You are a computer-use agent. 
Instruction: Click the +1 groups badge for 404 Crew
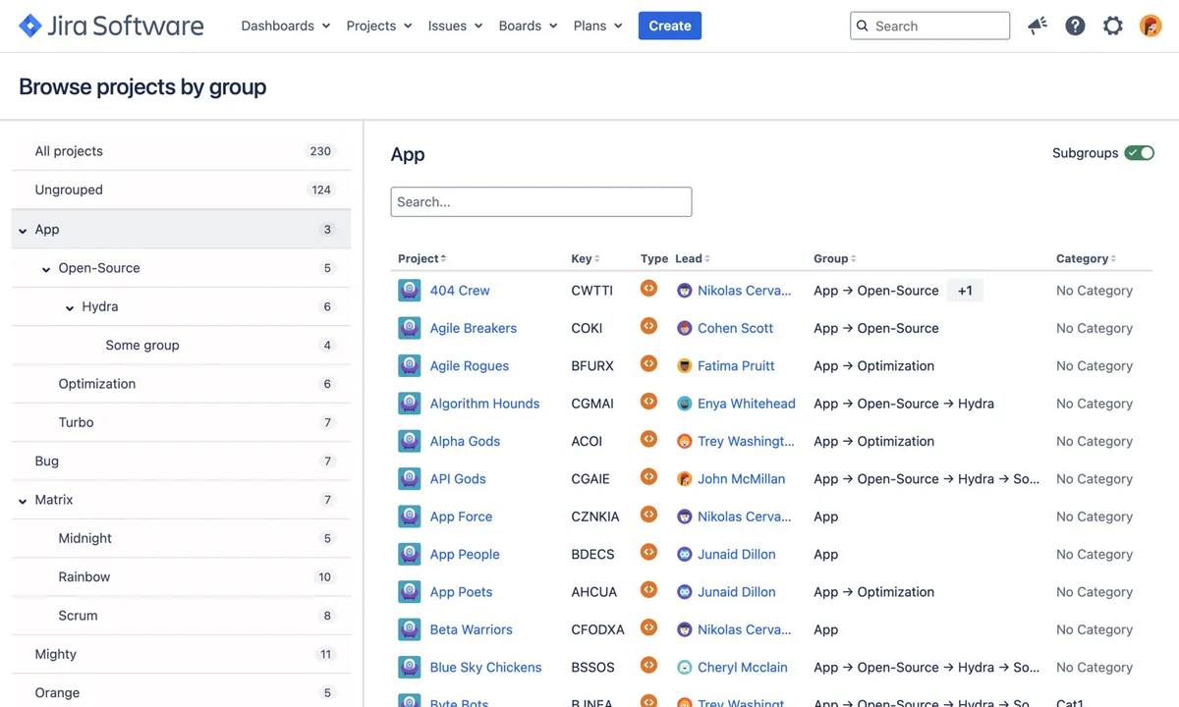965,291
